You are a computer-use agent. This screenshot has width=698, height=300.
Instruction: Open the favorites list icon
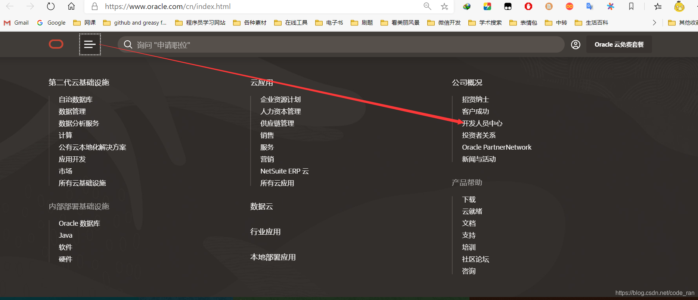click(658, 6)
